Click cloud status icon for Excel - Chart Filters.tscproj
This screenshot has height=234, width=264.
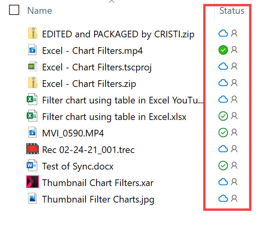pos(223,66)
